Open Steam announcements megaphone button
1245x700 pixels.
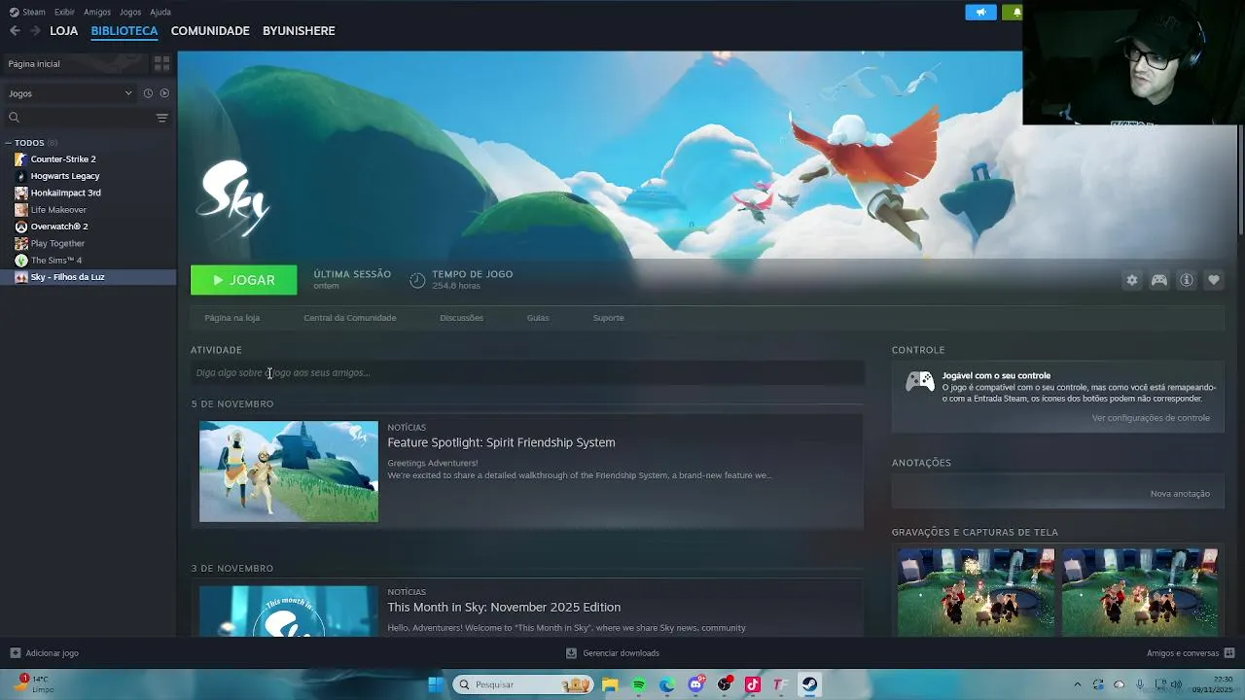tap(980, 12)
